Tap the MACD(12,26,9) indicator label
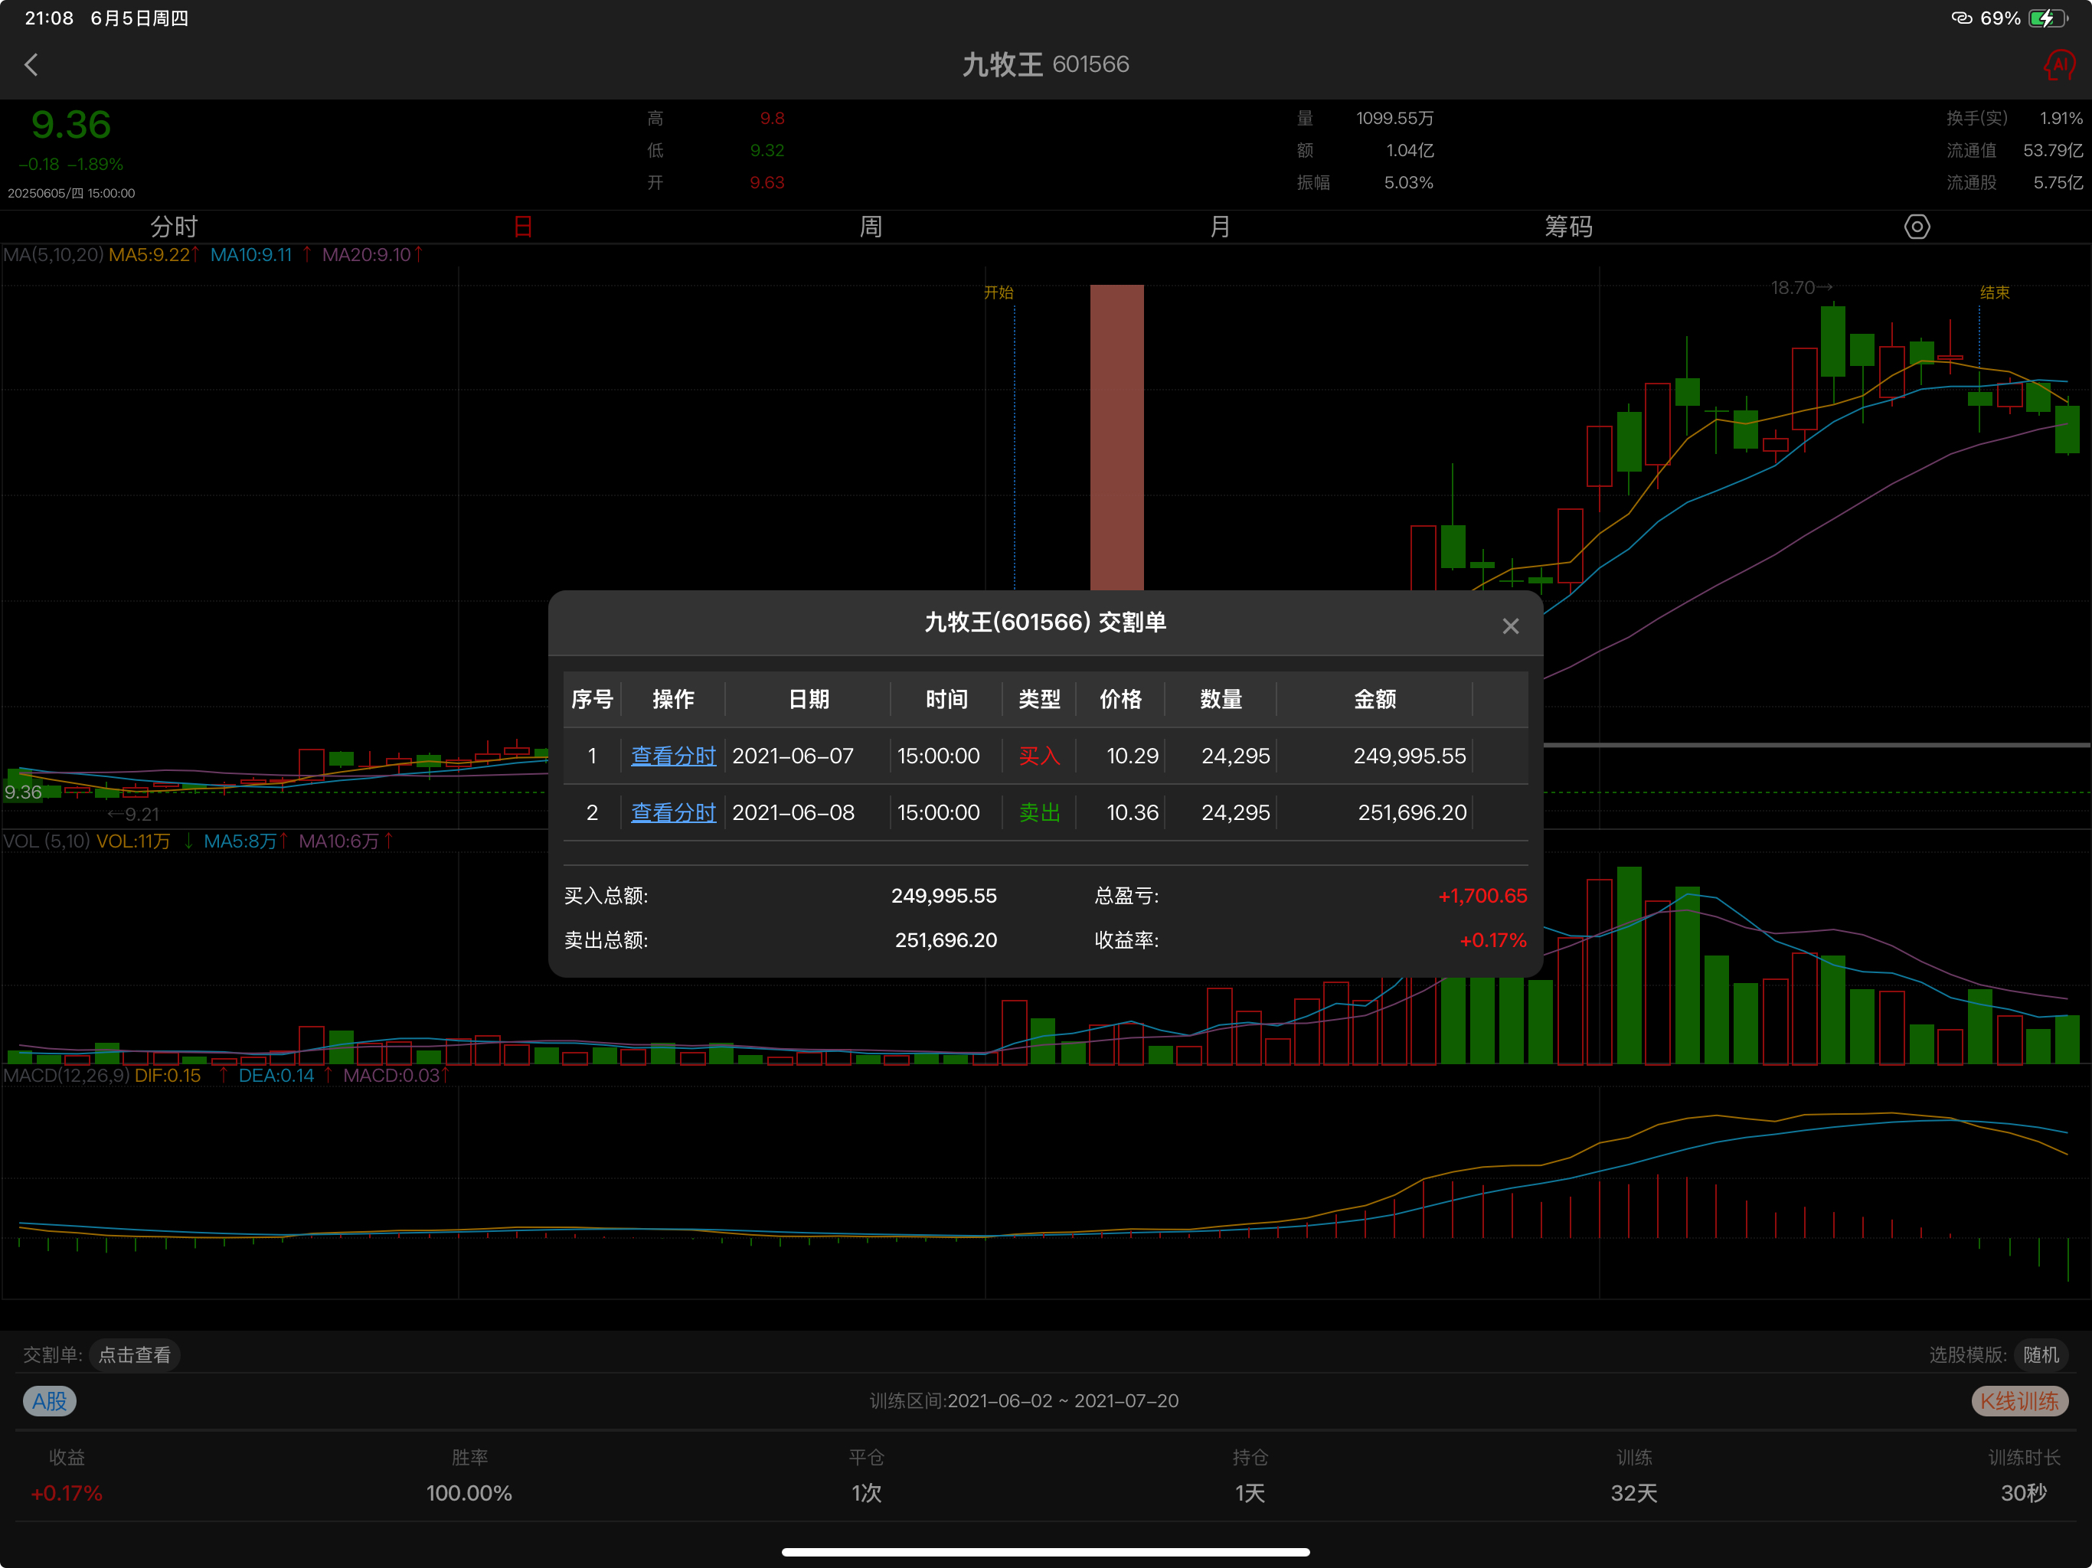The width and height of the screenshot is (2092, 1568). click(x=66, y=1075)
